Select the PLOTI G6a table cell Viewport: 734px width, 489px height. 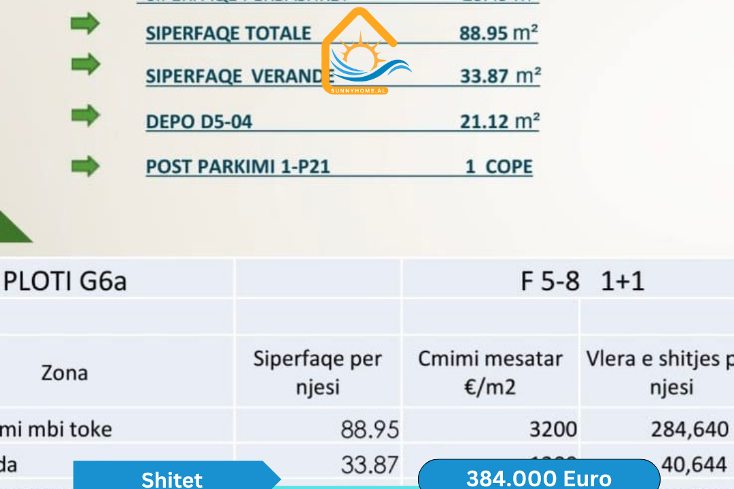66,281
